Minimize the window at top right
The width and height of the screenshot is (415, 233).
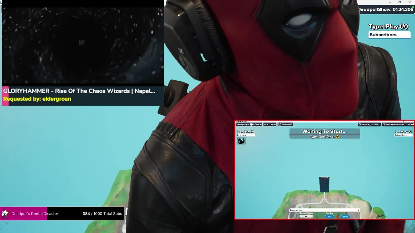click(x=390, y=2)
